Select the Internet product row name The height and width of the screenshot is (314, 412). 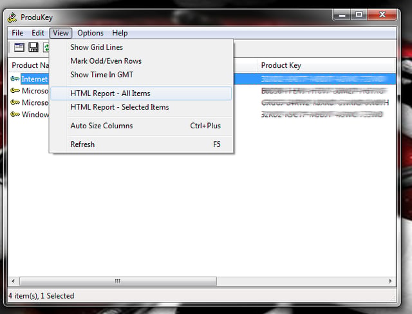34,79
